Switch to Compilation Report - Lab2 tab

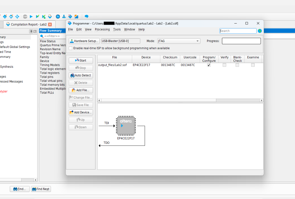pyautogui.click(x=29, y=24)
